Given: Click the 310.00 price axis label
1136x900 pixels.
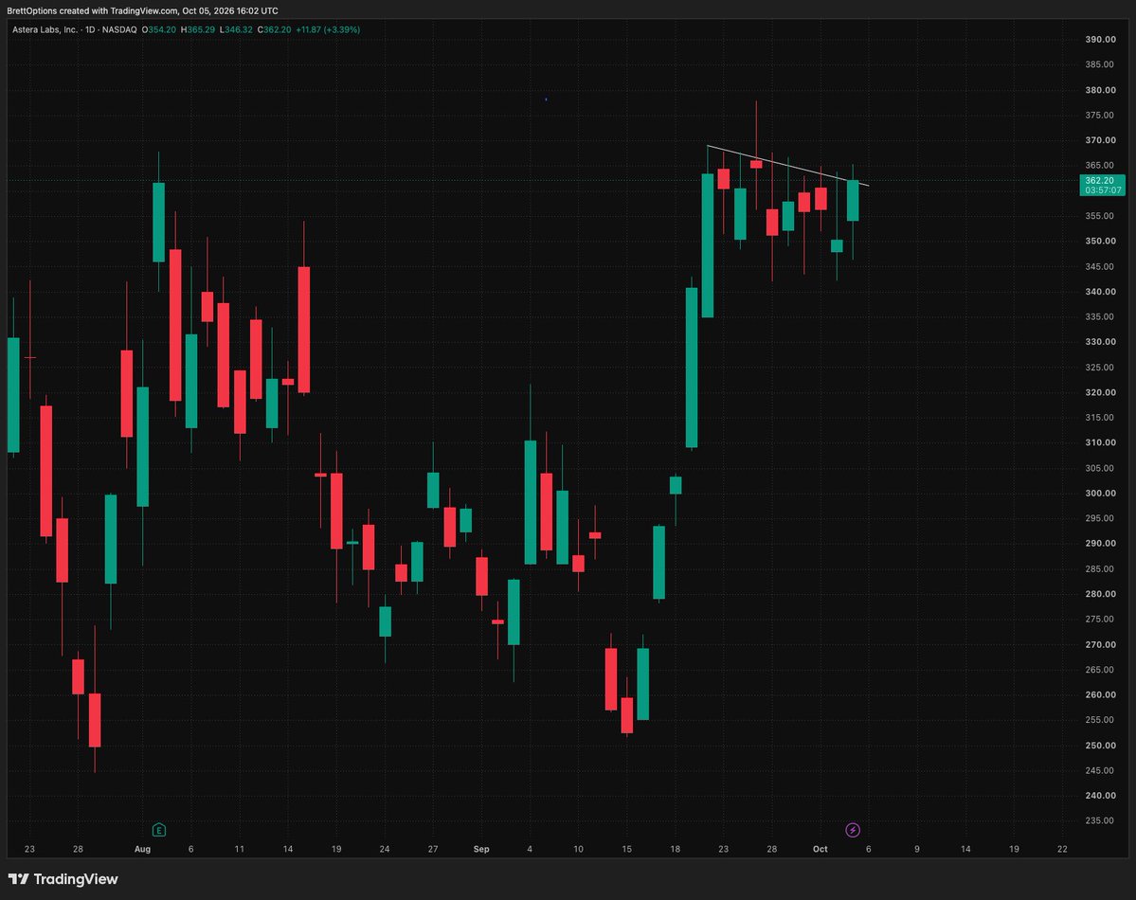Looking at the screenshot, I should [1100, 442].
